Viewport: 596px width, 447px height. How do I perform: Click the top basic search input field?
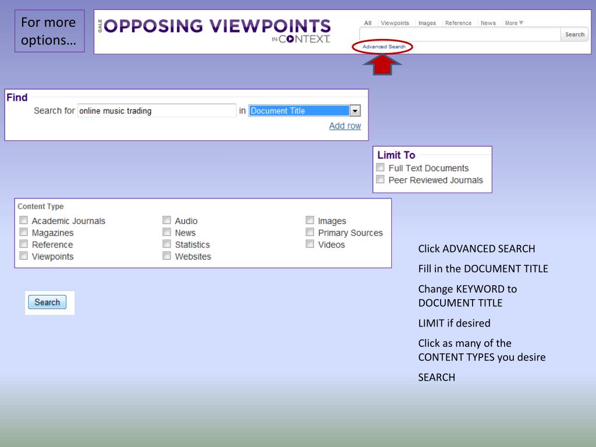coord(460,34)
